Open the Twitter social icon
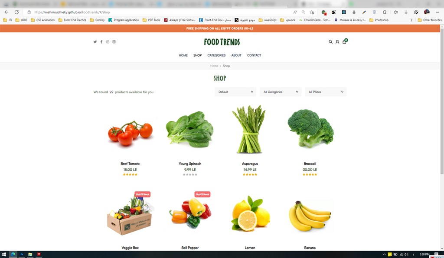The width and height of the screenshot is (444, 258). (x=95, y=42)
